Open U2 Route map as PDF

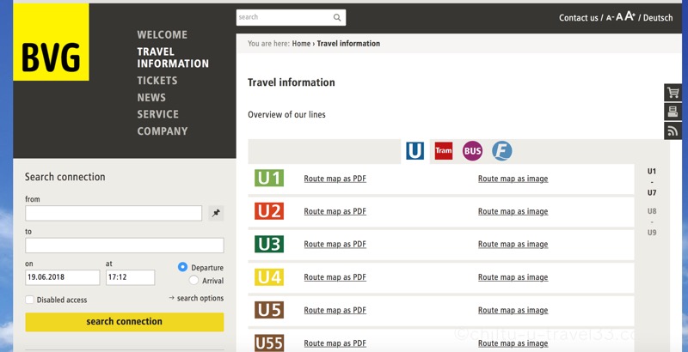pyautogui.click(x=335, y=211)
